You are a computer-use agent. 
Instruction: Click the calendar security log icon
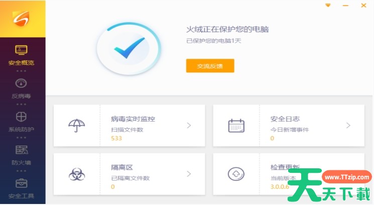click(x=236, y=126)
